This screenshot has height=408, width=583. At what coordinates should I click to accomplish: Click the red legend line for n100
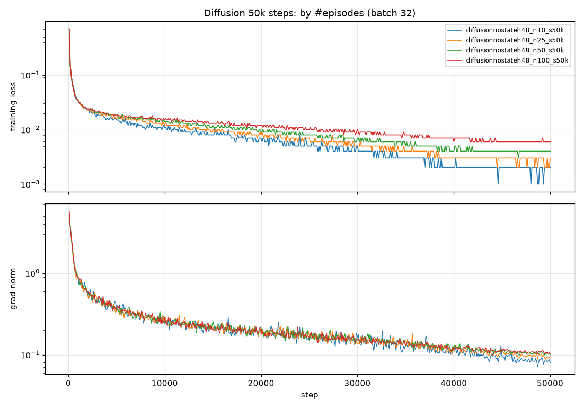tap(454, 60)
